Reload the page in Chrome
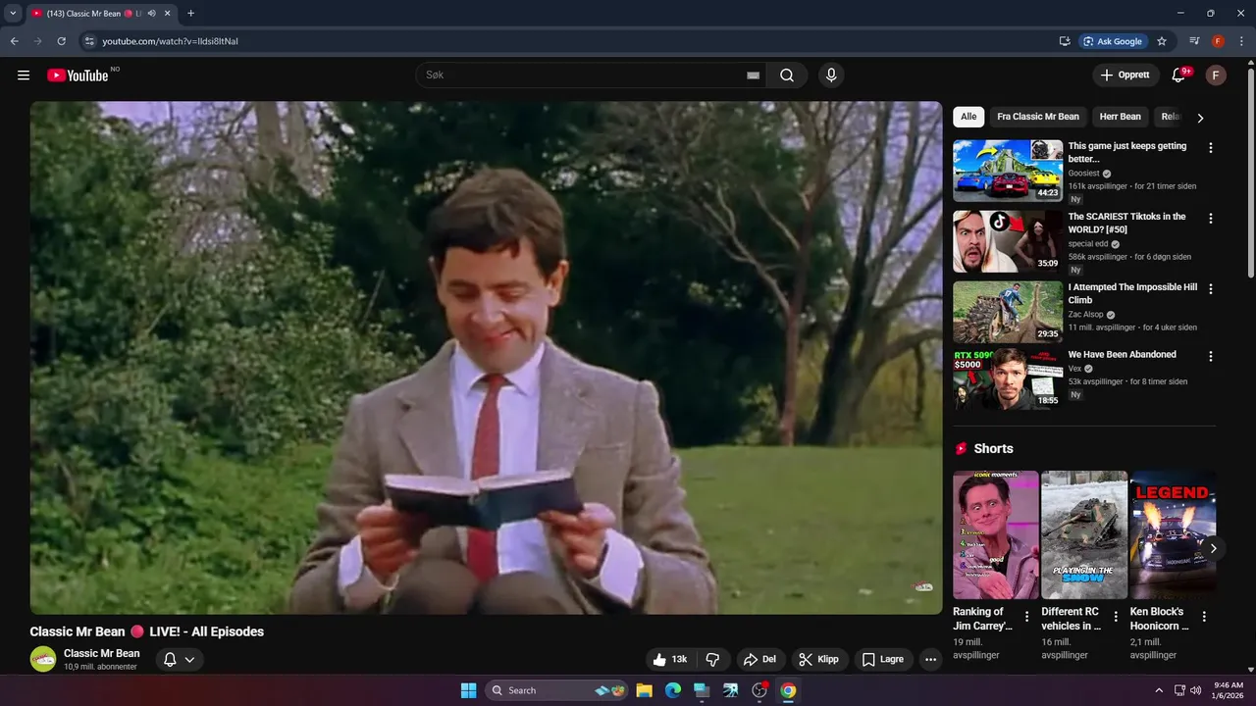Image resolution: width=1256 pixels, height=706 pixels. coord(61,41)
